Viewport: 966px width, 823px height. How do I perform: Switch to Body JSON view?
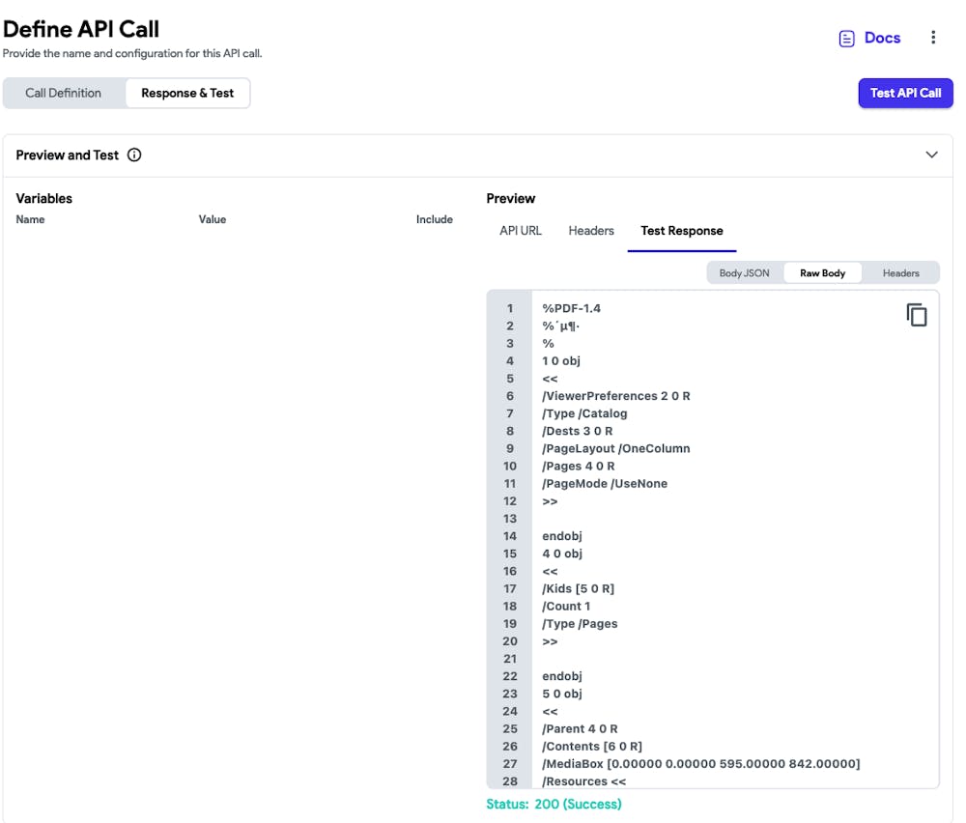point(743,272)
